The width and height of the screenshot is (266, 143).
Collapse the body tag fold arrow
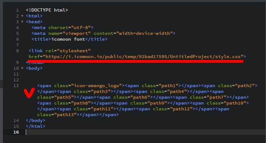point(22,68)
